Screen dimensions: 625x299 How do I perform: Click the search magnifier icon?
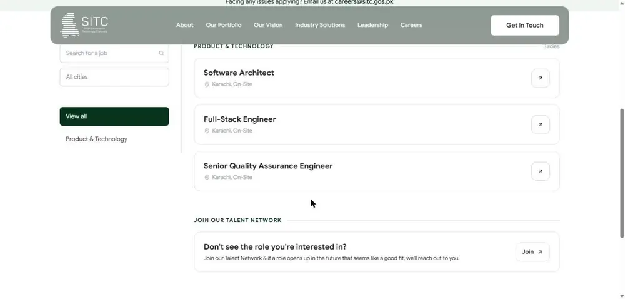tap(161, 53)
